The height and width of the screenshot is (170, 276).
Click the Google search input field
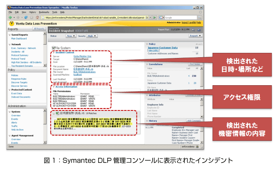point(181,18)
